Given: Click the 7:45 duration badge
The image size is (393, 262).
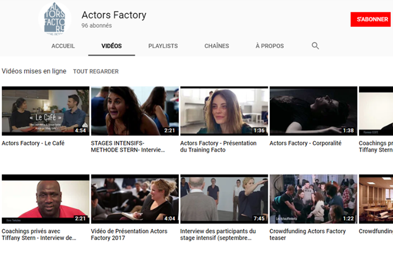Looking at the screenshot, I should [259, 218].
